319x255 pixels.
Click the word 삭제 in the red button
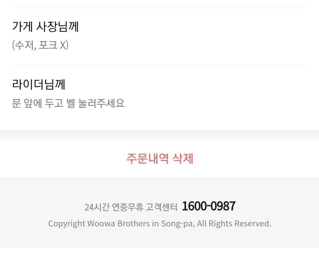point(183,159)
